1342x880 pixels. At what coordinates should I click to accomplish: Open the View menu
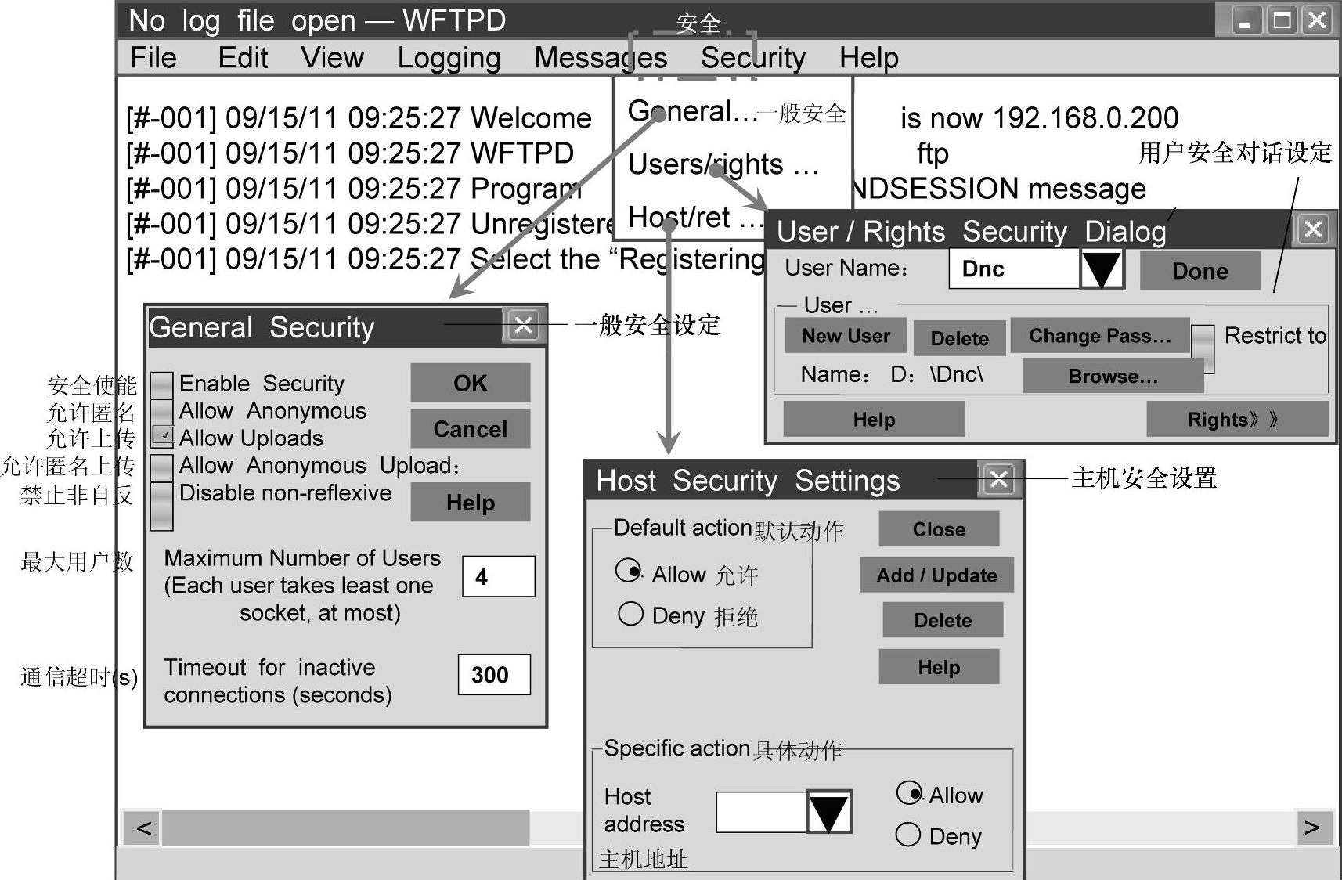point(332,57)
